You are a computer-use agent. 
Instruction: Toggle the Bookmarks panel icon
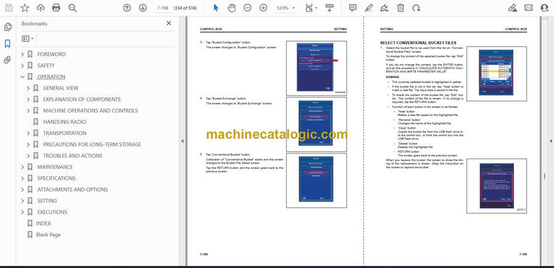coord(7,44)
